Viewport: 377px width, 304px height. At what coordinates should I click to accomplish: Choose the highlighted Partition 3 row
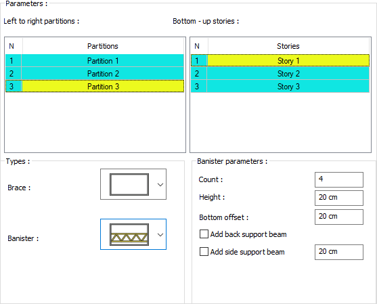pyautogui.click(x=95, y=87)
